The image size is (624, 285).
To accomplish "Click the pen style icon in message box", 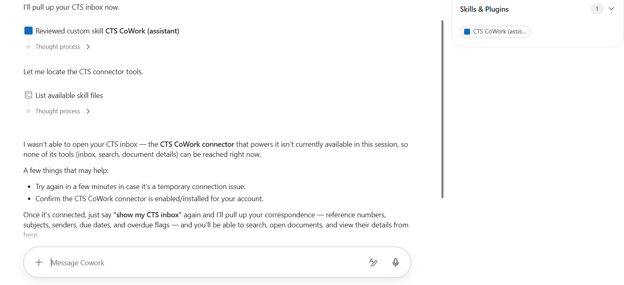I will (x=373, y=262).
